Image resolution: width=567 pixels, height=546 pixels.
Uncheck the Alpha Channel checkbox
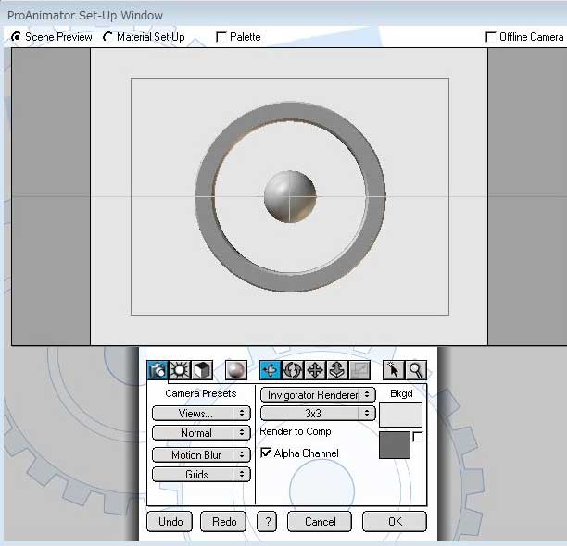coord(267,453)
